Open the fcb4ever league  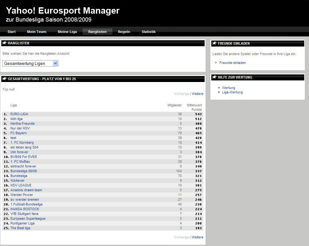pos(17,180)
